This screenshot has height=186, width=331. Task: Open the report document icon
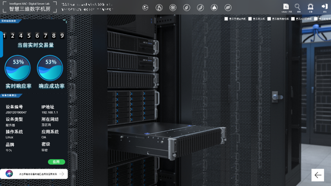[x=286, y=7]
